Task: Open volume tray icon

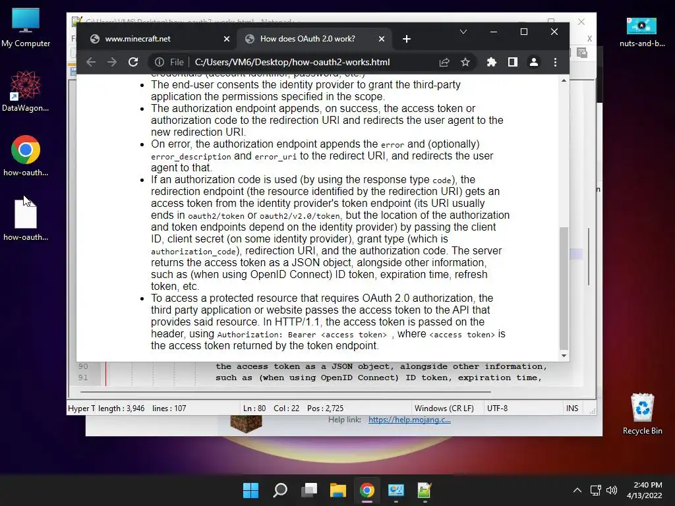Action: click(x=611, y=490)
